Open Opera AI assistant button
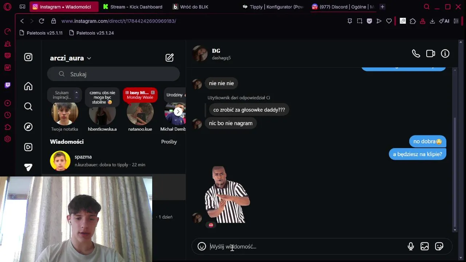466x262 pixels. pos(444,21)
